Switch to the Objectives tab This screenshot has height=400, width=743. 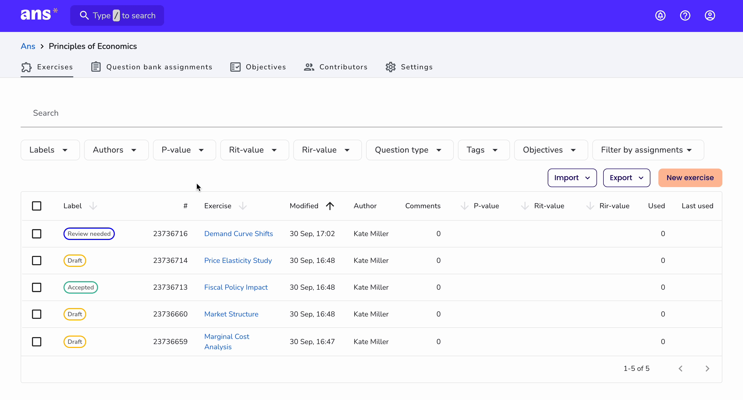pos(258,67)
